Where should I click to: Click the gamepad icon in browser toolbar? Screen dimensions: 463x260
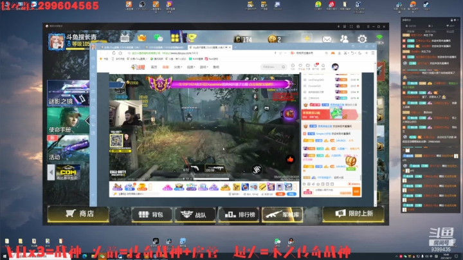click(333, 53)
